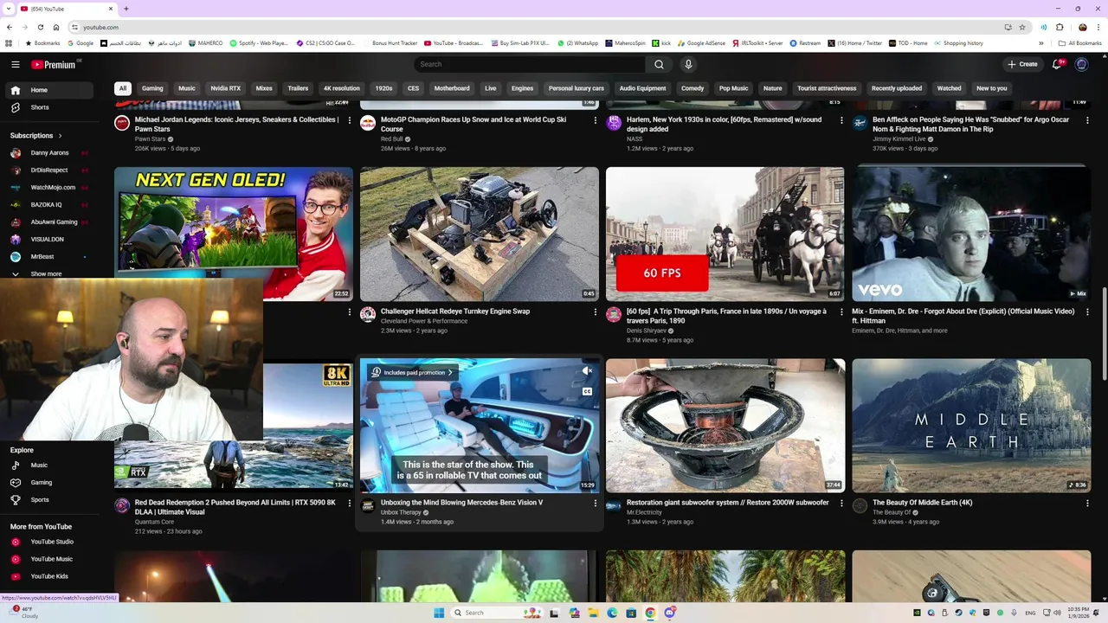Open the Red Dead Redemption 2 video title
Image resolution: width=1108 pixels, height=623 pixels.
[x=235, y=507]
